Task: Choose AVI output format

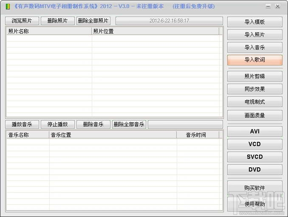Action: point(255,132)
